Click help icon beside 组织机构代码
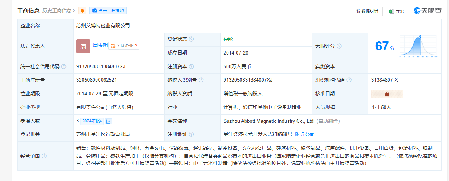The image size is (449, 181). 349,80
